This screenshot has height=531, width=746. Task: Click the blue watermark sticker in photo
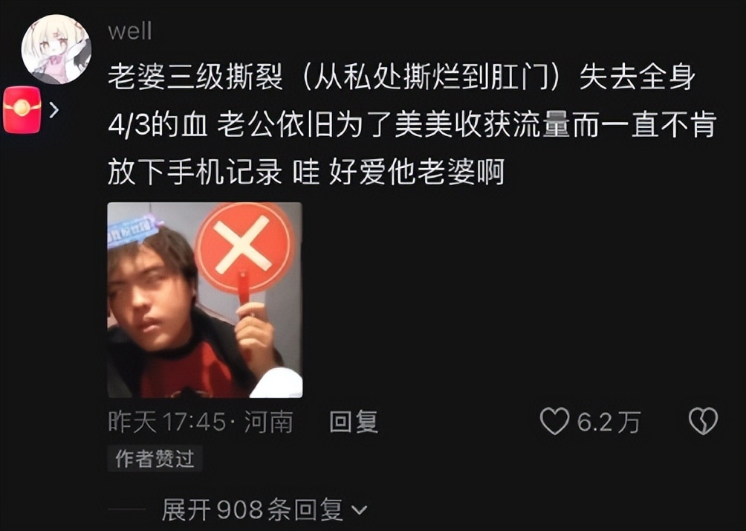pyautogui.click(x=133, y=228)
